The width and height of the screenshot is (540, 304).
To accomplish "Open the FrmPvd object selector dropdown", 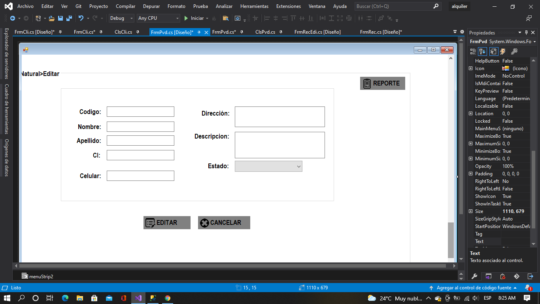I will (534, 42).
